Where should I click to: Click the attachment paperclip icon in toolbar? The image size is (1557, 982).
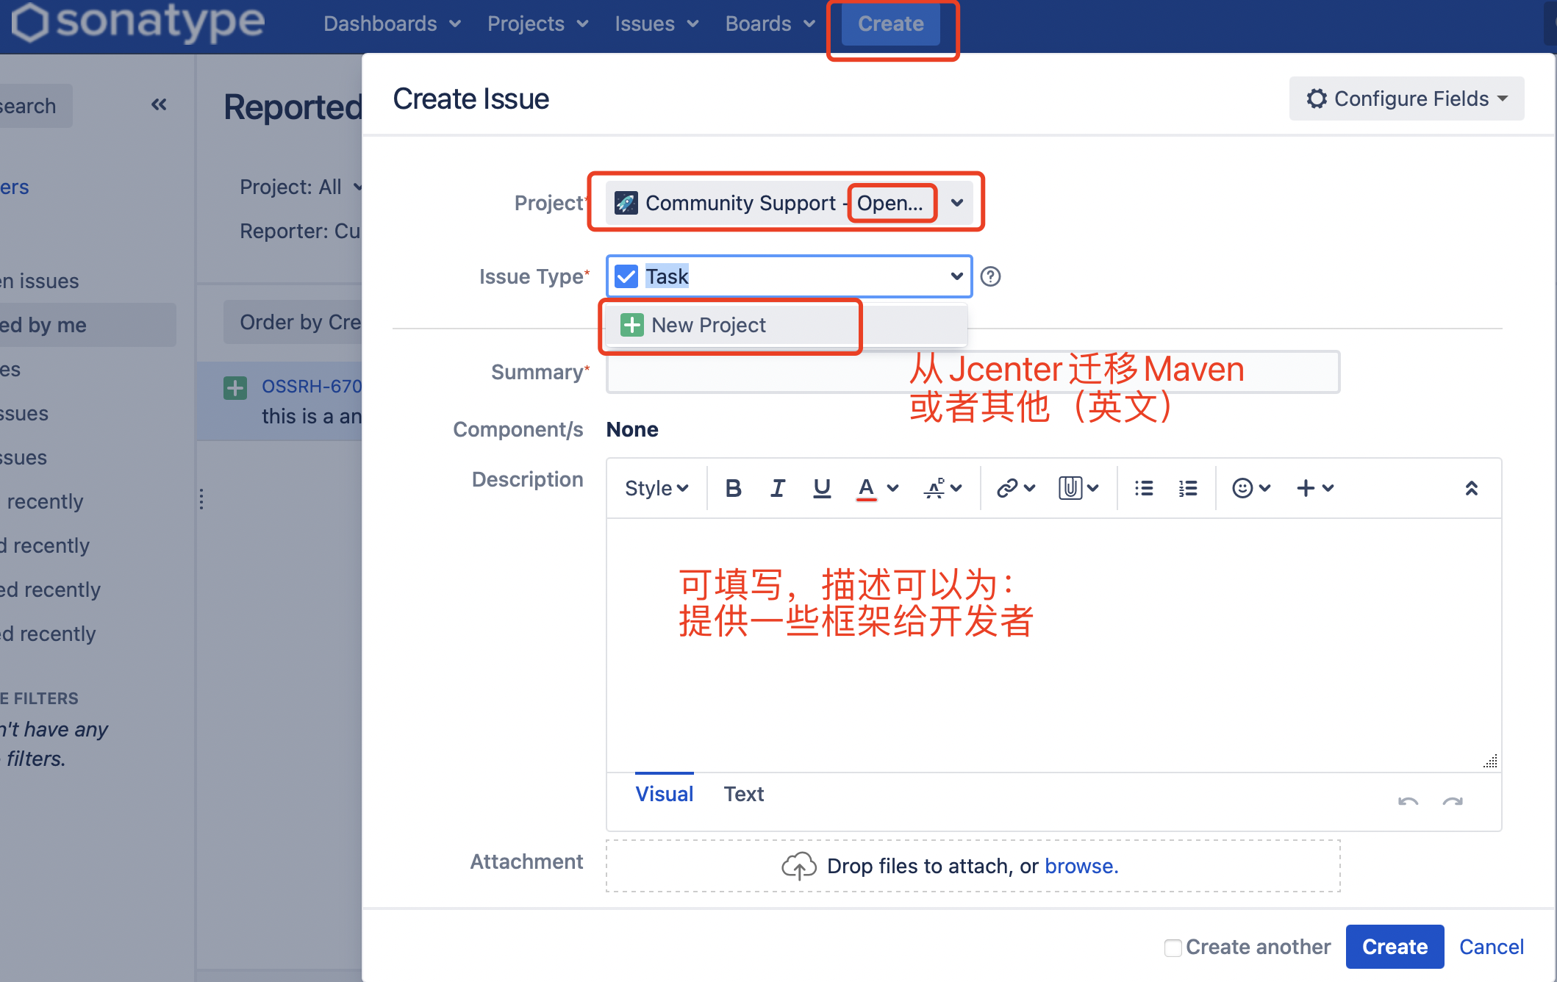(x=1070, y=488)
